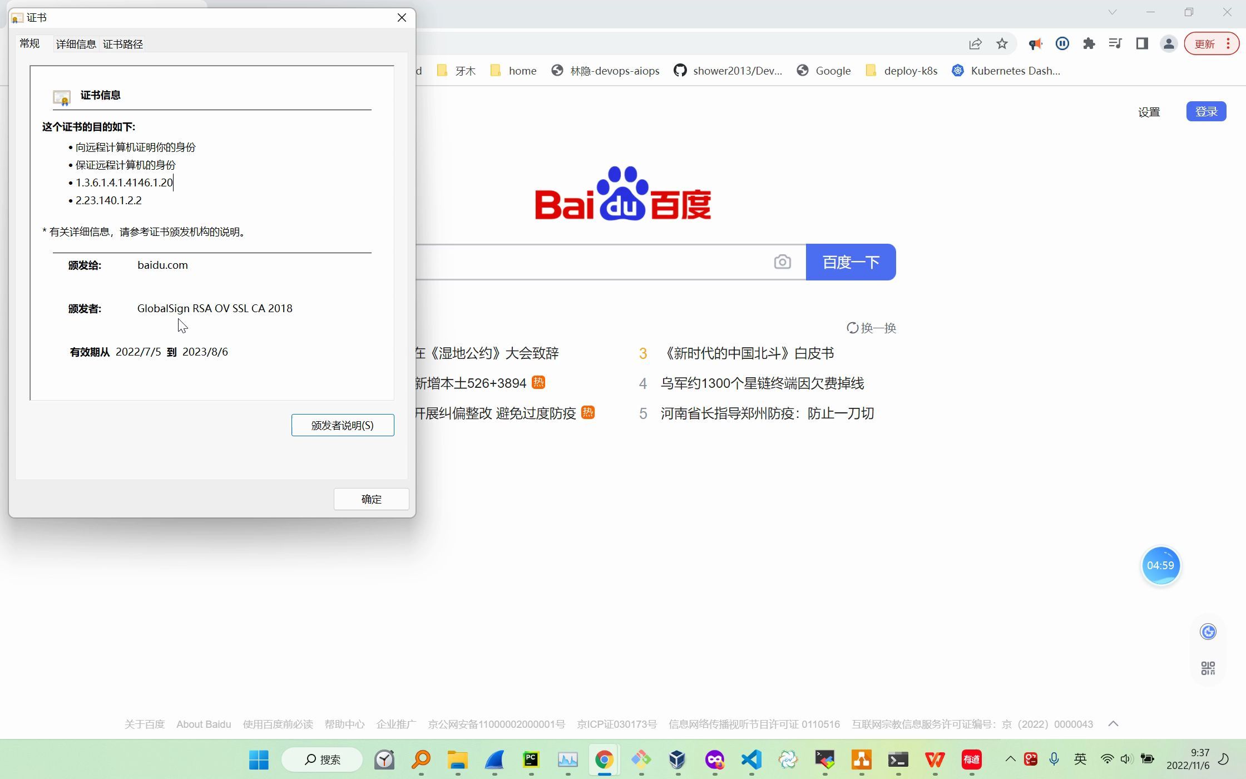Open 河南省长指导郑州防疫 headline
1246x779 pixels.
pos(767,413)
